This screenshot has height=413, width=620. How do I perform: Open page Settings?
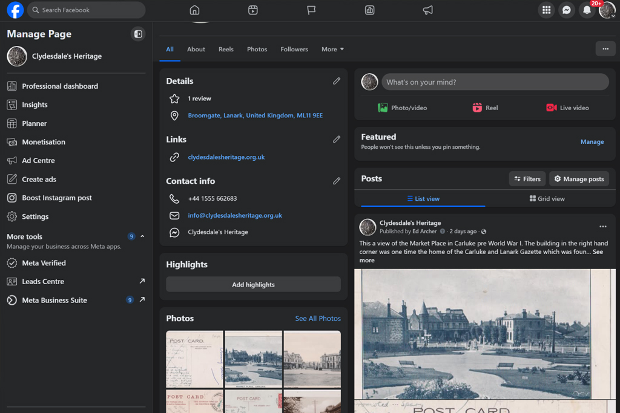click(x=76, y=216)
